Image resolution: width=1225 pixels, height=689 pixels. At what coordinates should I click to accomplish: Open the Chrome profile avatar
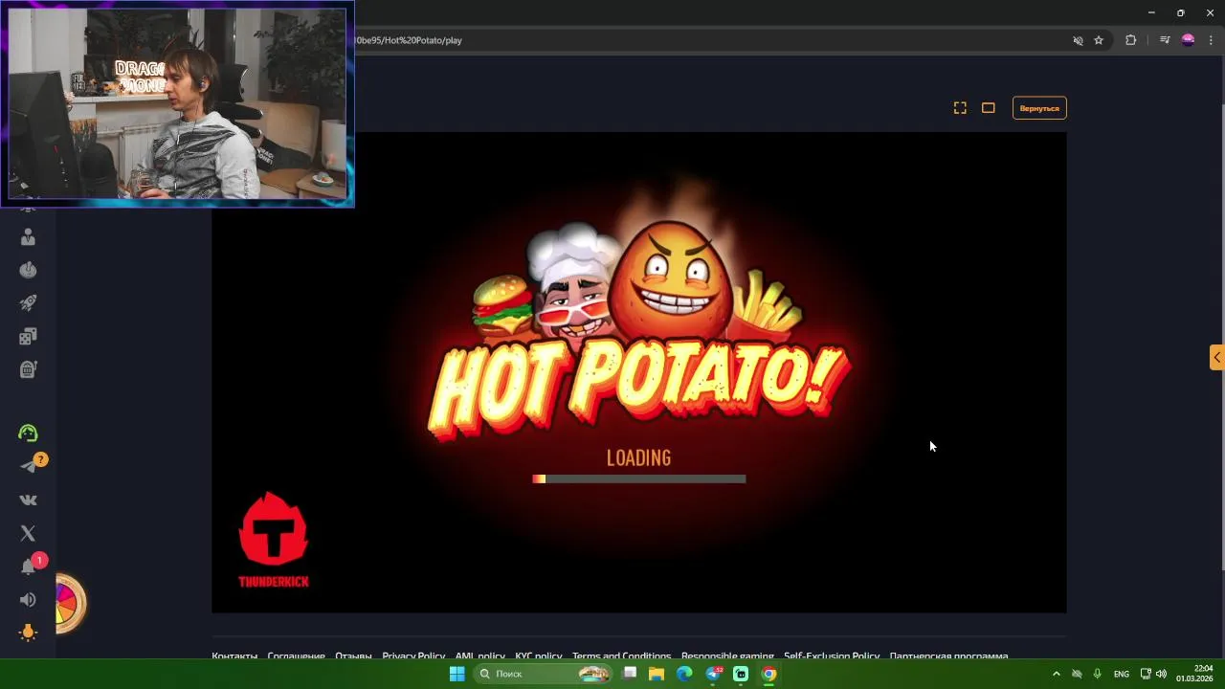pyautogui.click(x=1188, y=40)
